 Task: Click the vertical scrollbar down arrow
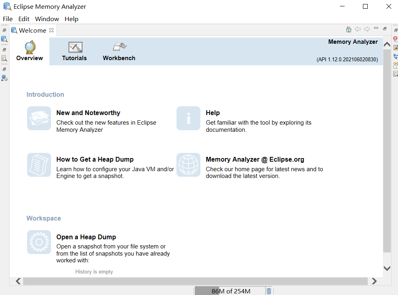(387, 268)
